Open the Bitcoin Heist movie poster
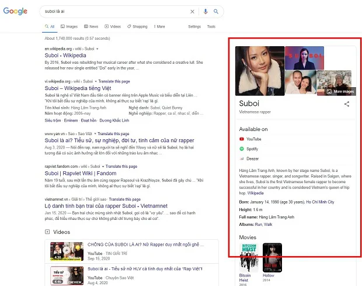 click(249, 256)
